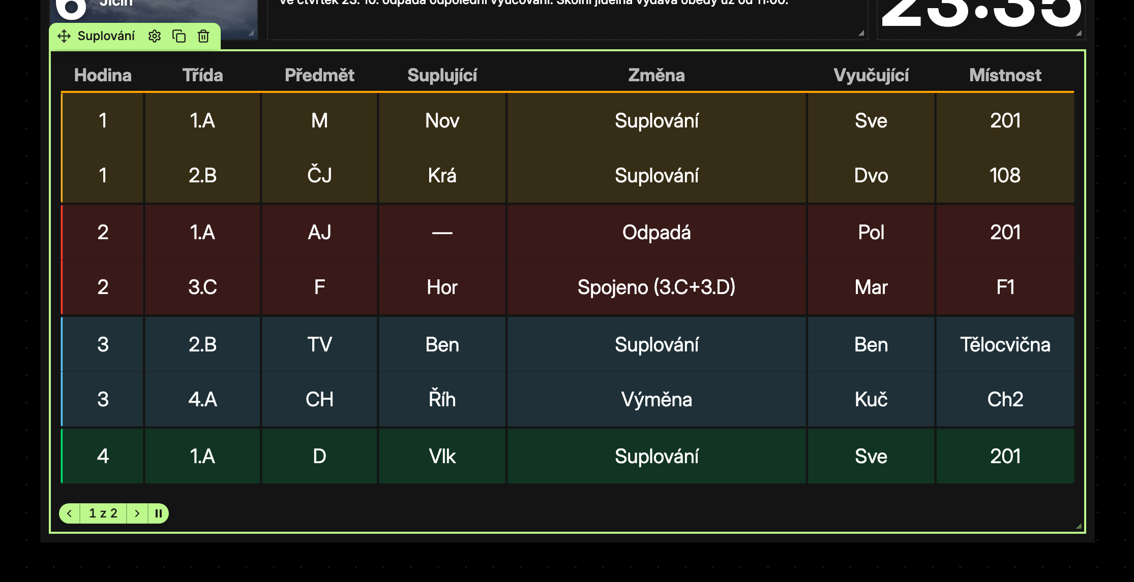Screen dimensions: 1134x582
Task: Go to previous page of substitutions
Action: 70,513
